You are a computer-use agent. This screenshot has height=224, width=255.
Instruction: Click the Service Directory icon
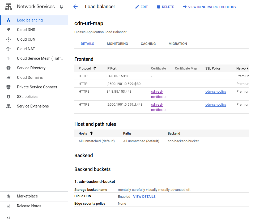[8, 68]
